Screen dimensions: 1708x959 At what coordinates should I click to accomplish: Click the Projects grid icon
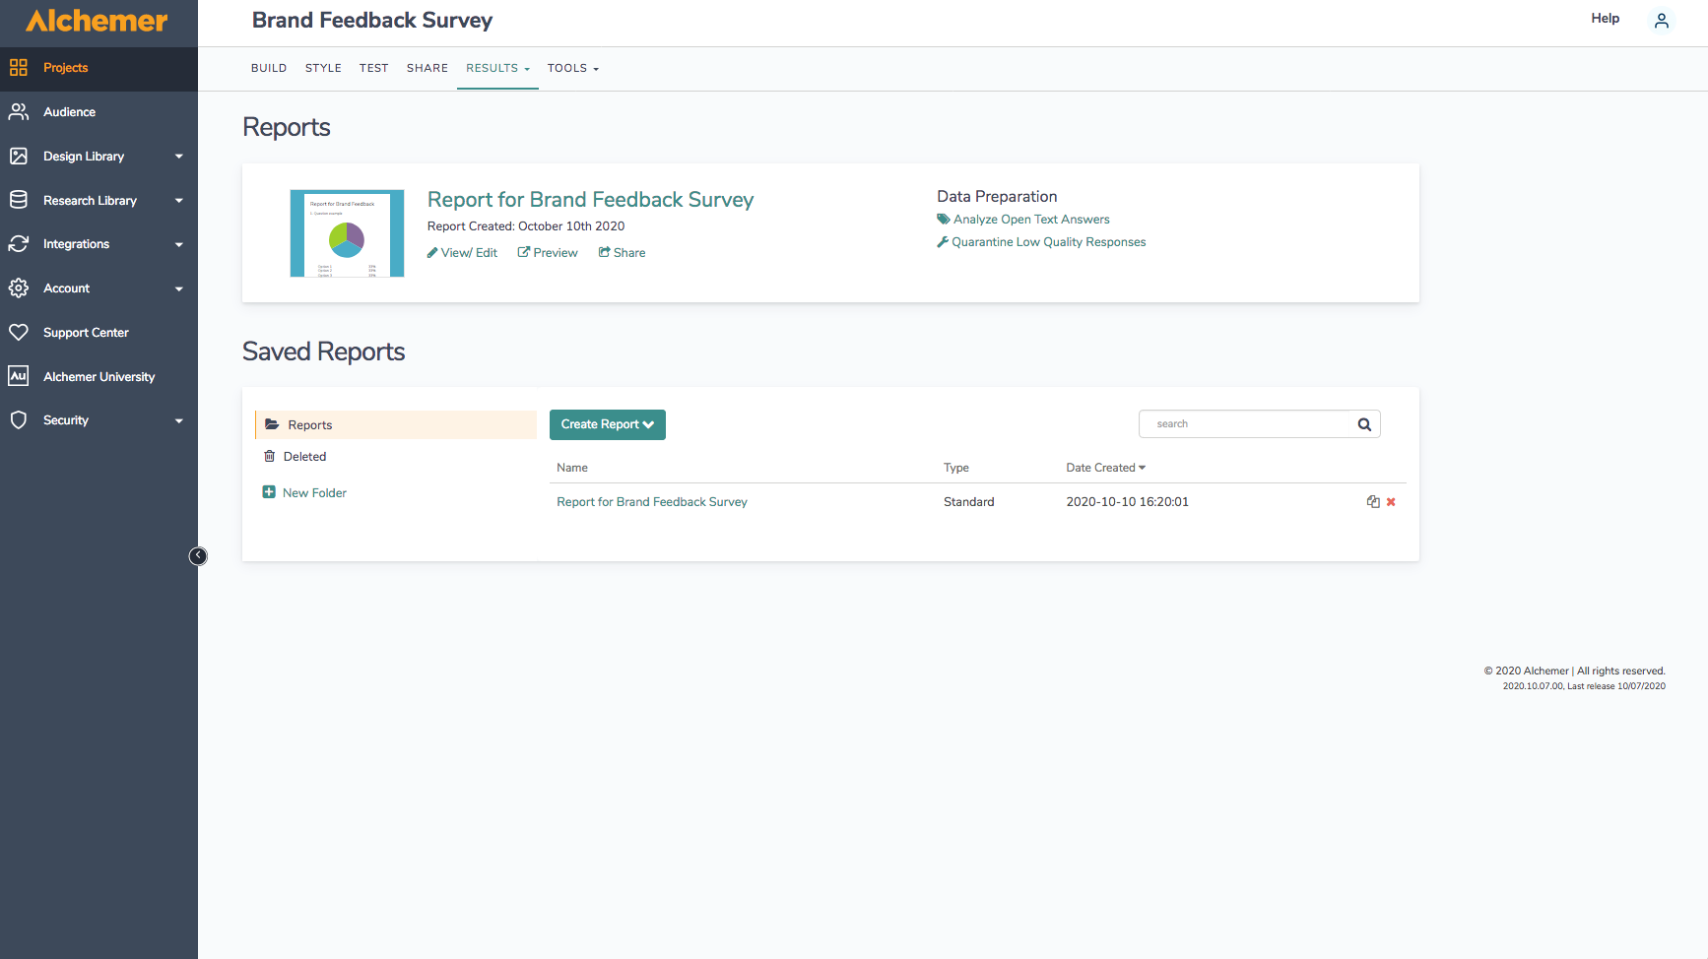pyautogui.click(x=19, y=68)
